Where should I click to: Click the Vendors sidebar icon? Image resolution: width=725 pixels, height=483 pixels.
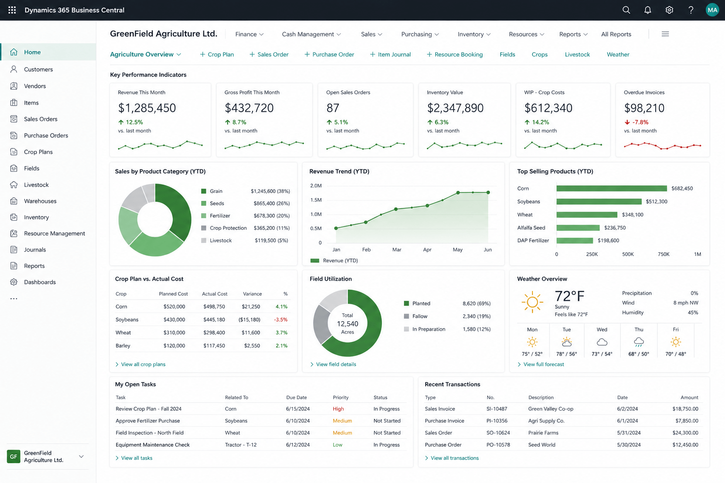pyautogui.click(x=14, y=86)
